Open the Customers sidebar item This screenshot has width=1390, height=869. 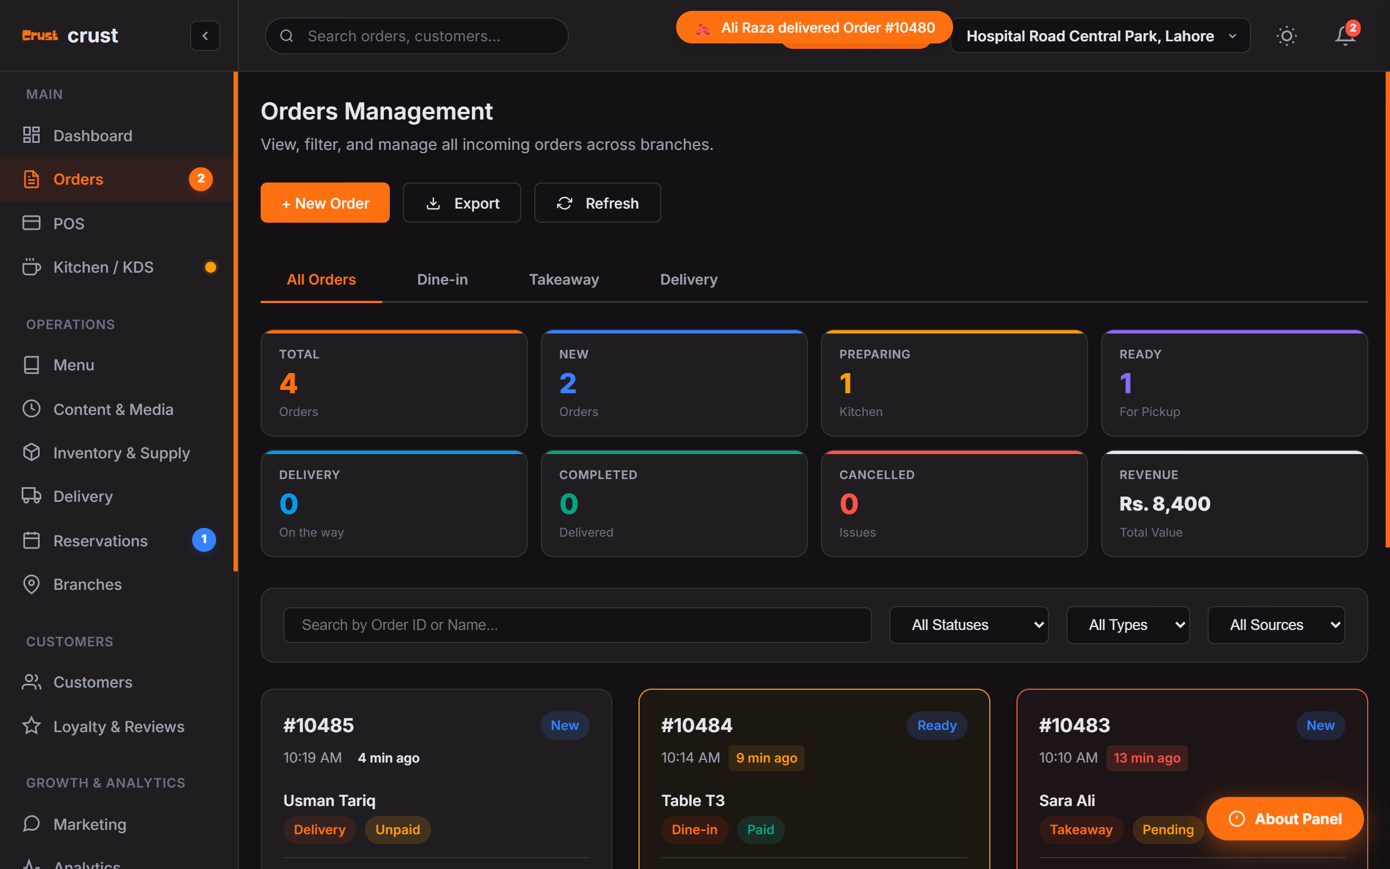click(x=117, y=682)
